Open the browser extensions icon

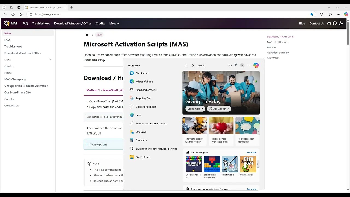[321, 14]
